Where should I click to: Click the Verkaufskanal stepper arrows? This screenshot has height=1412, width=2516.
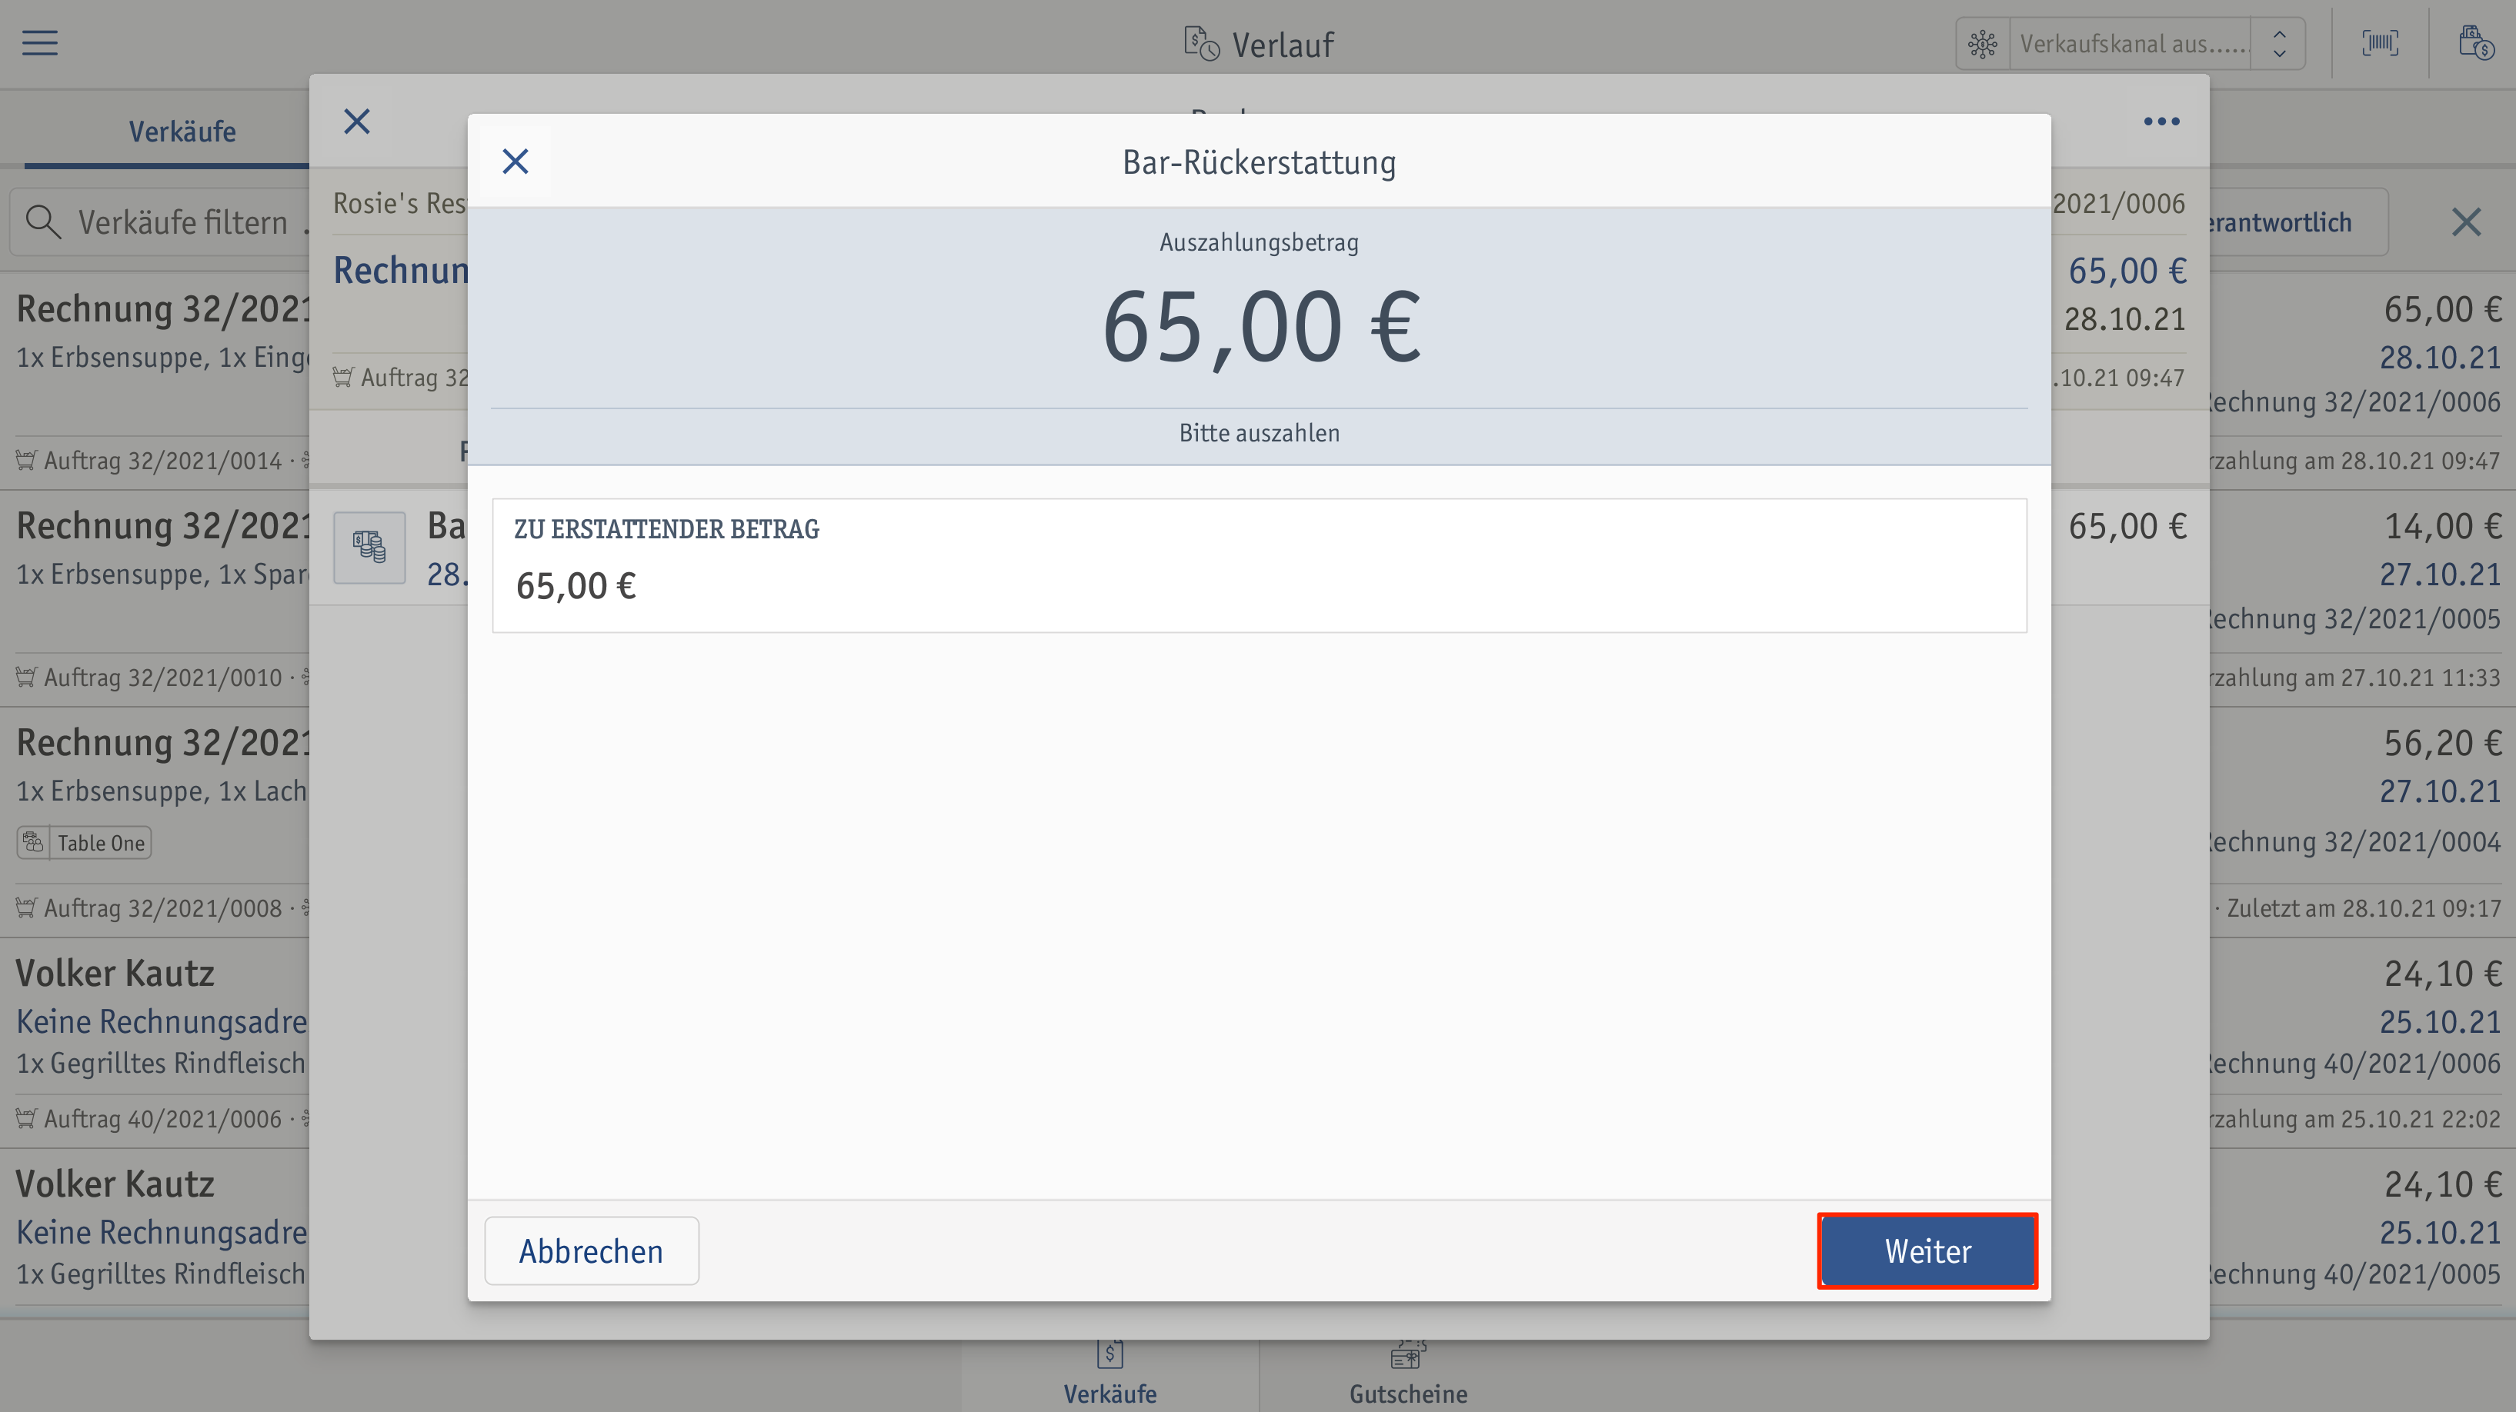click(x=2279, y=44)
